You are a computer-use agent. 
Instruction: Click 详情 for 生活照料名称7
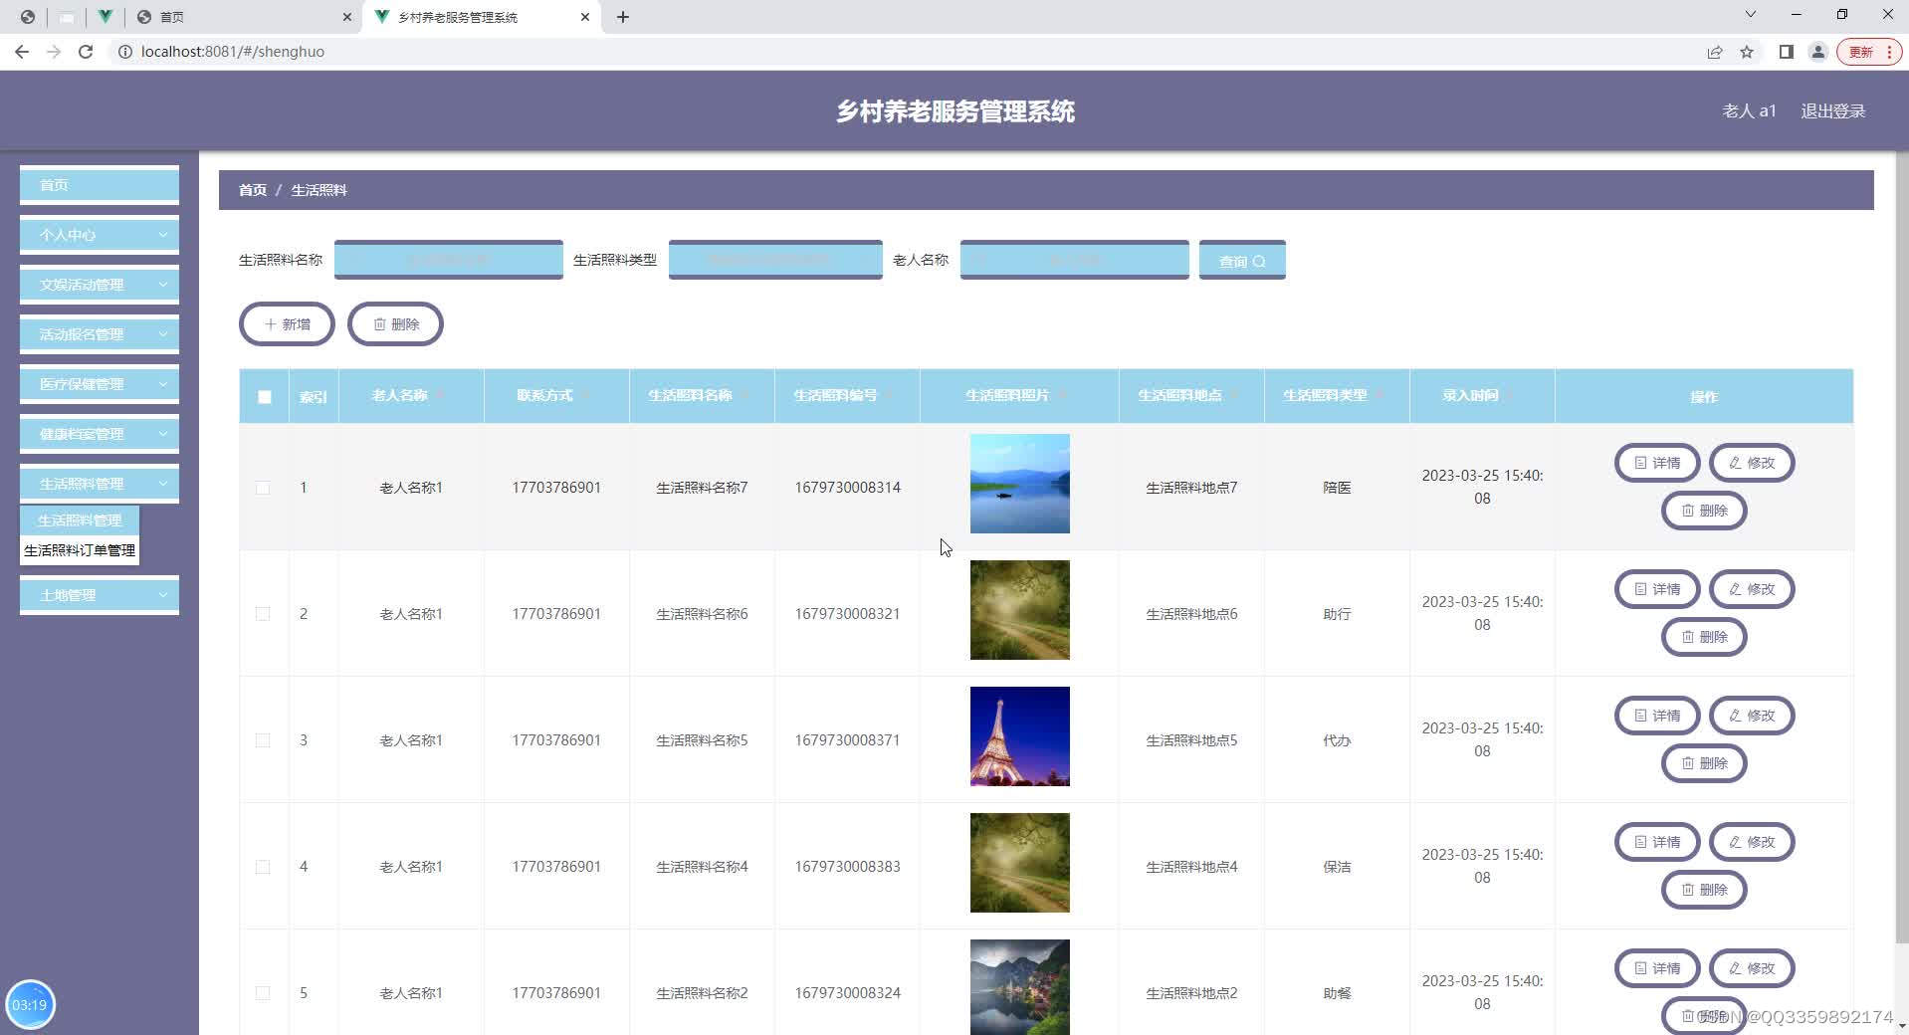(x=1657, y=463)
